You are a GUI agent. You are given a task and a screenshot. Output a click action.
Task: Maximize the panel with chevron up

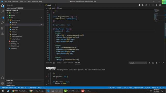(x=160, y=63)
